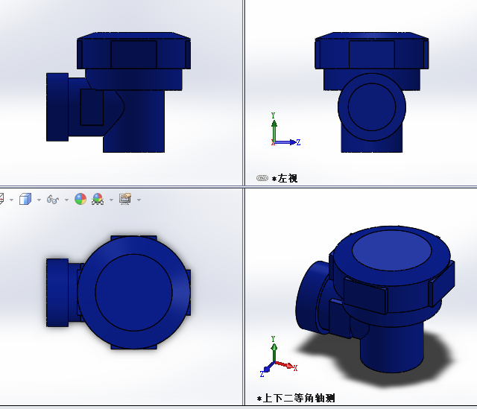Select the cap top face in isometric view

click(x=392, y=250)
